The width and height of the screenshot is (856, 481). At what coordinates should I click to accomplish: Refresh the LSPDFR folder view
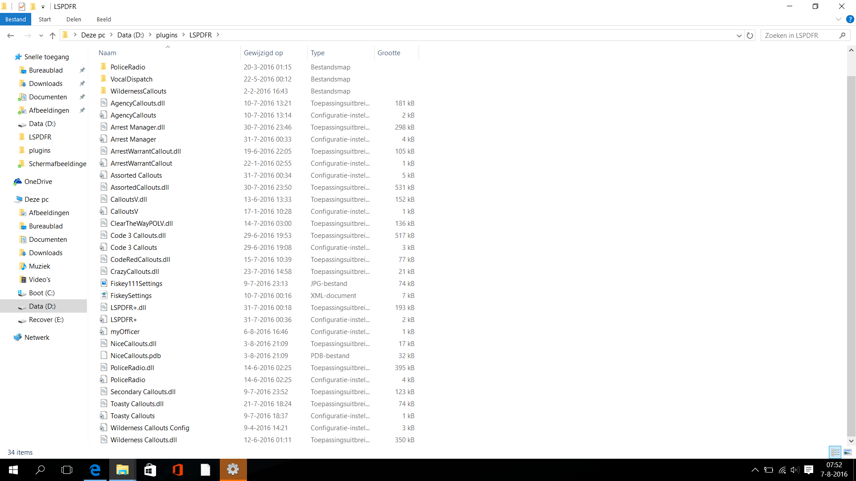[x=750, y=35]
